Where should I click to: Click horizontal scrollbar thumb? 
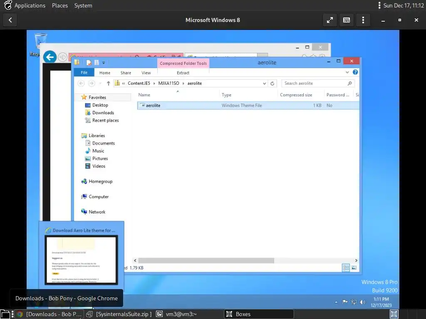tap(206, 260)
